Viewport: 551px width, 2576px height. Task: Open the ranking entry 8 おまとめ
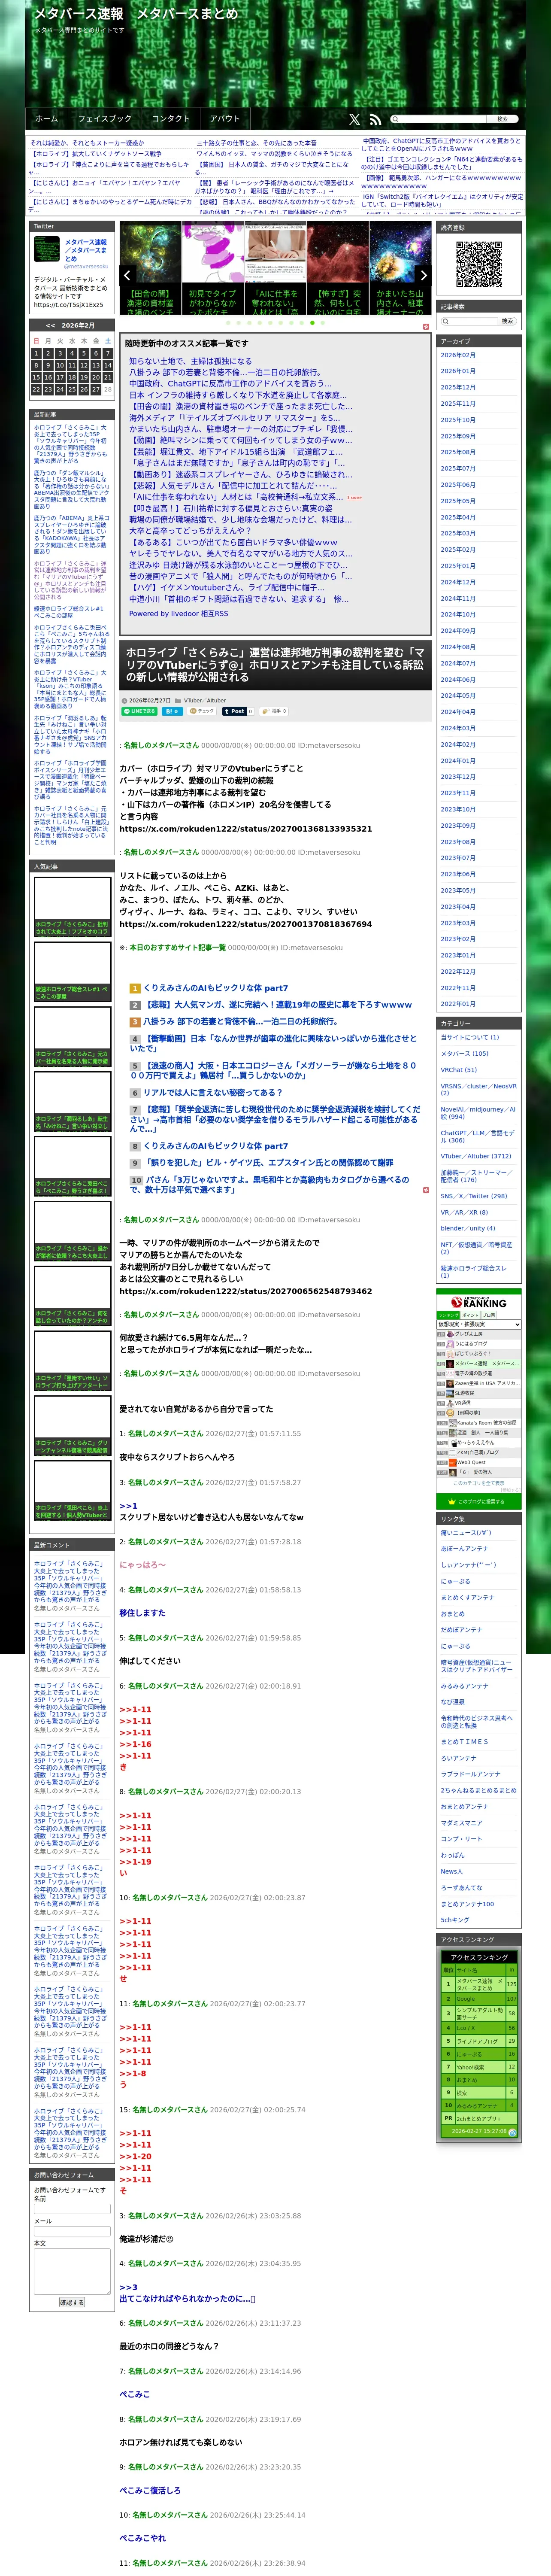(466, 2080)
